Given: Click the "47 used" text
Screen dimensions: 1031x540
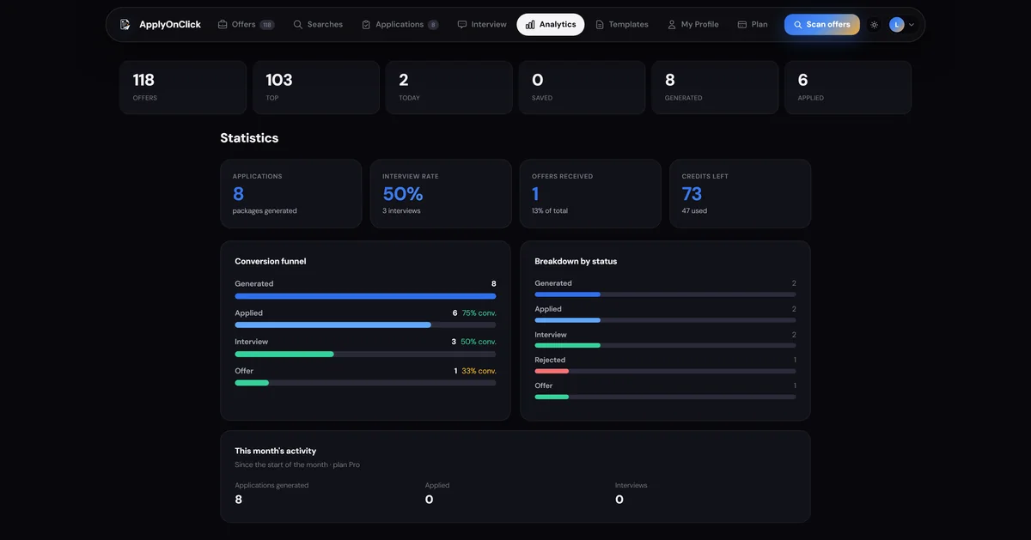Looking at the screenshot, I should click(x=694, y=211).
